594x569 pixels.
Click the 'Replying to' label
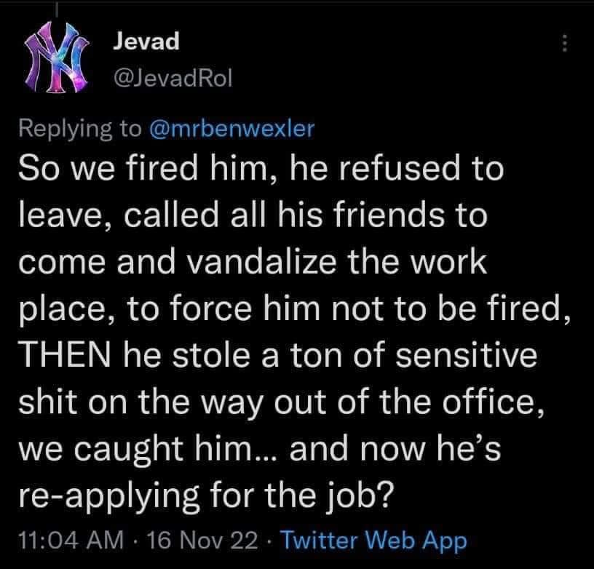tap(80, 128)
